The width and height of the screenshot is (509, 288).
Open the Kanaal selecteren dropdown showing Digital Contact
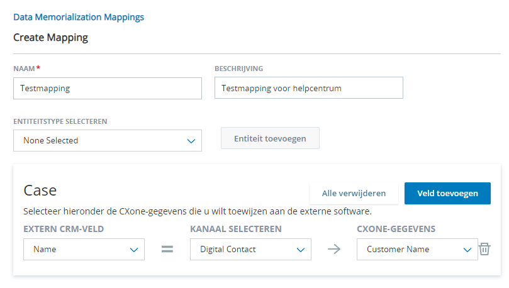click(250, 250)
